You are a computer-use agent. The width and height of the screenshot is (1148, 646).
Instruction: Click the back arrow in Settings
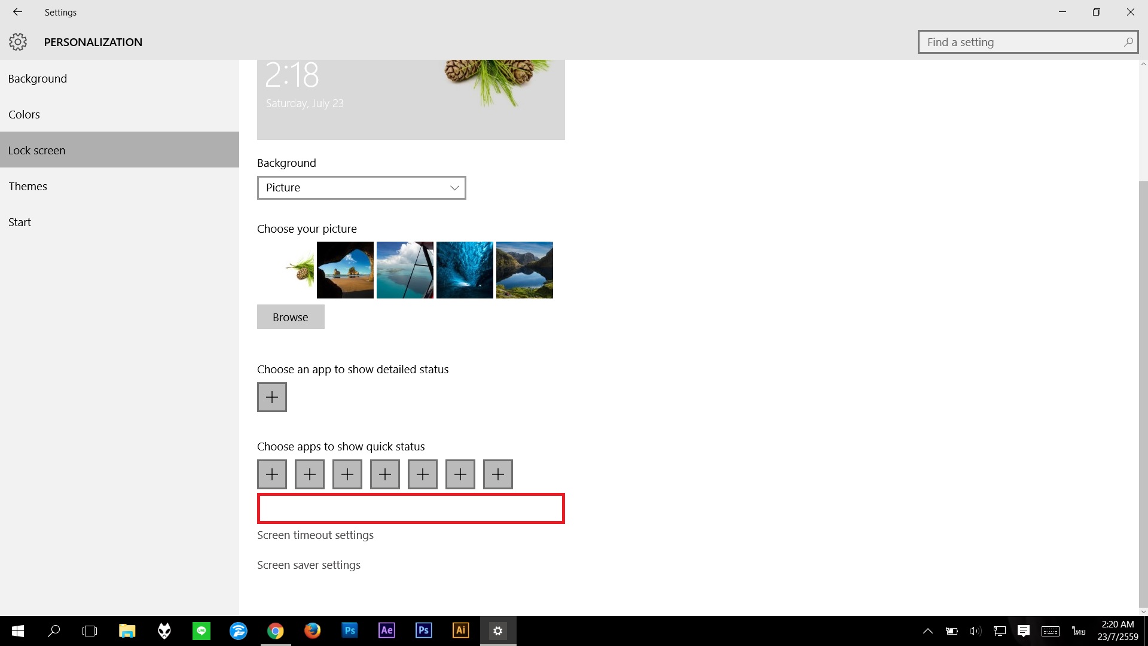point(17,12)
